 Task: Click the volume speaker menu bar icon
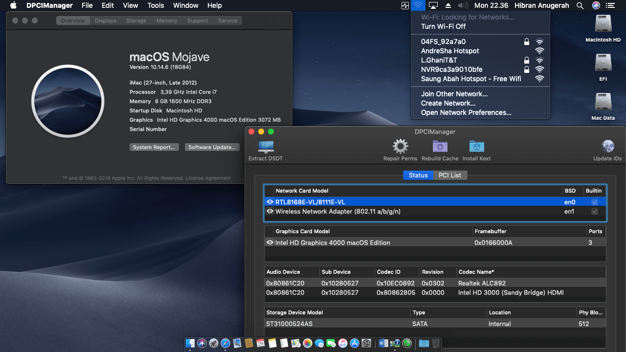(x=463, y=5)
